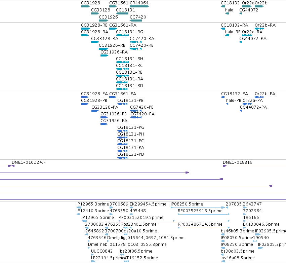Click transcript CG31926-RB
This screenshot has width=286, height=263.
point(104,49)
